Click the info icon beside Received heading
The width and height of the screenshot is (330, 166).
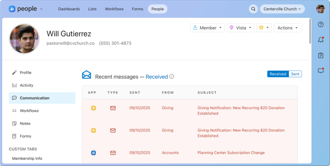coord(172,76)
